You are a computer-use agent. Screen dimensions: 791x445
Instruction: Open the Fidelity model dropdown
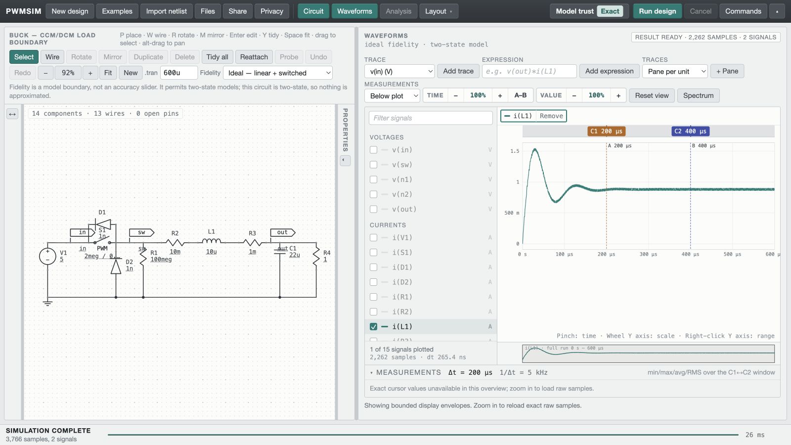pyautogui.click(x=278, y=73)
